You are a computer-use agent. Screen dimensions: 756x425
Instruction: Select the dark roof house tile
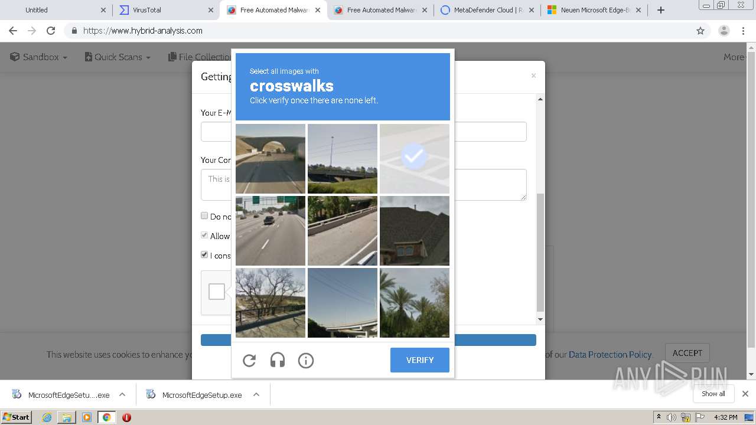[x=415, y=231]
